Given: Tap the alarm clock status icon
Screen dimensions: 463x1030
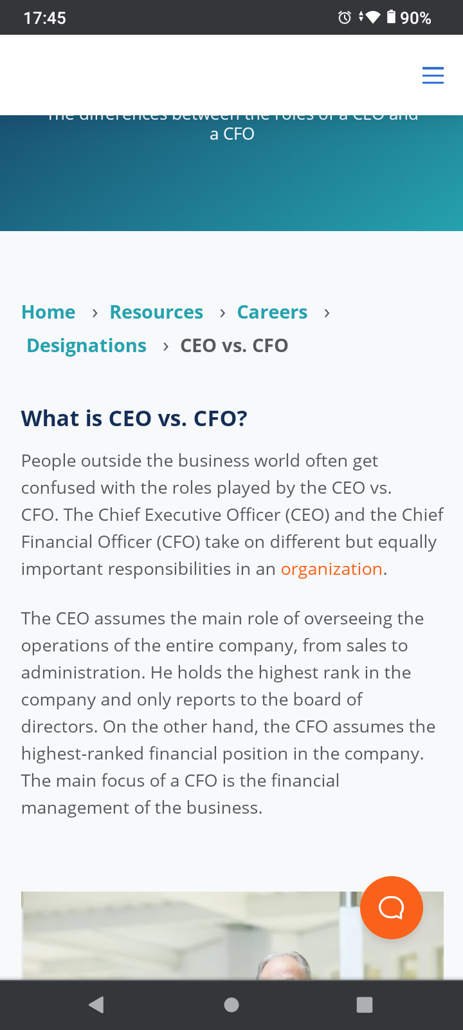Looking at the screenshot, I should [345, 17].
